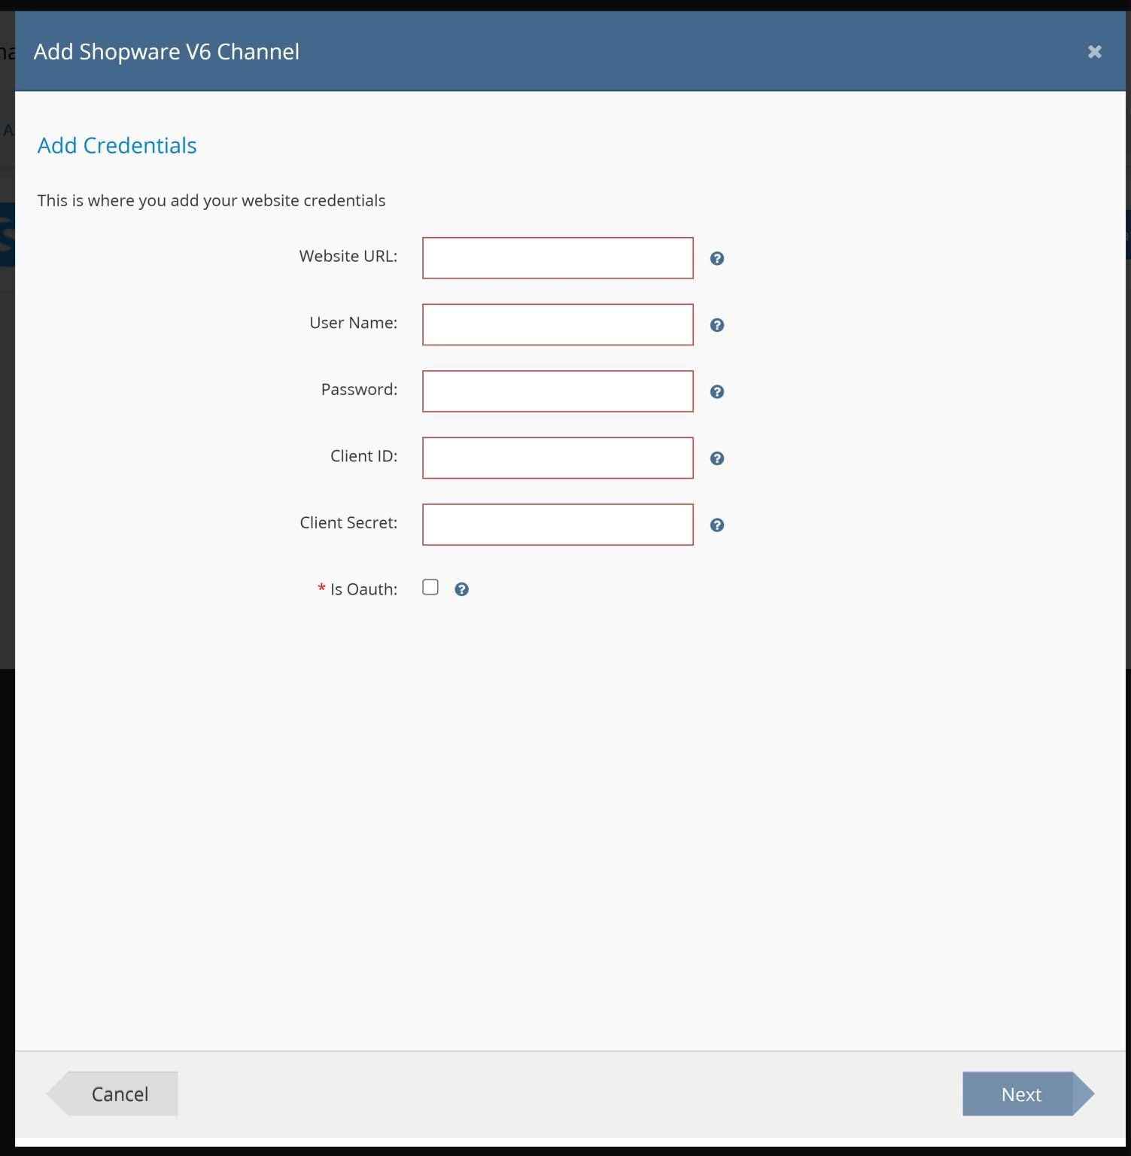This screenshot has height=1156, width=1131.
Task: Click the 'Is Oauth:' label text
Action: pyautogui.click(x=363, y=589)
